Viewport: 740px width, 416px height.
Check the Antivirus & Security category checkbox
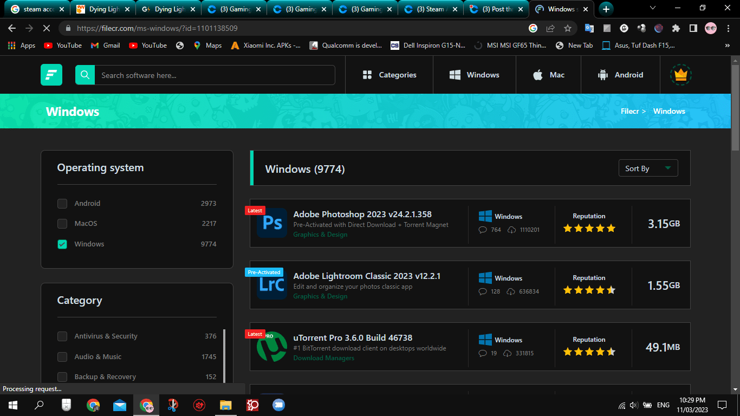pyautogui.click(x=62, y=336)
